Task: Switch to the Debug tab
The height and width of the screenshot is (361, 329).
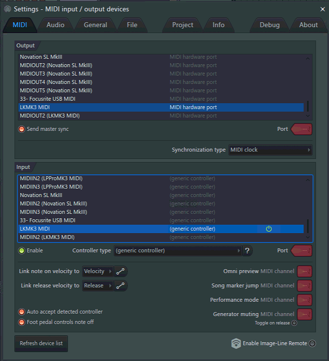Action: (x=270, y=25)
